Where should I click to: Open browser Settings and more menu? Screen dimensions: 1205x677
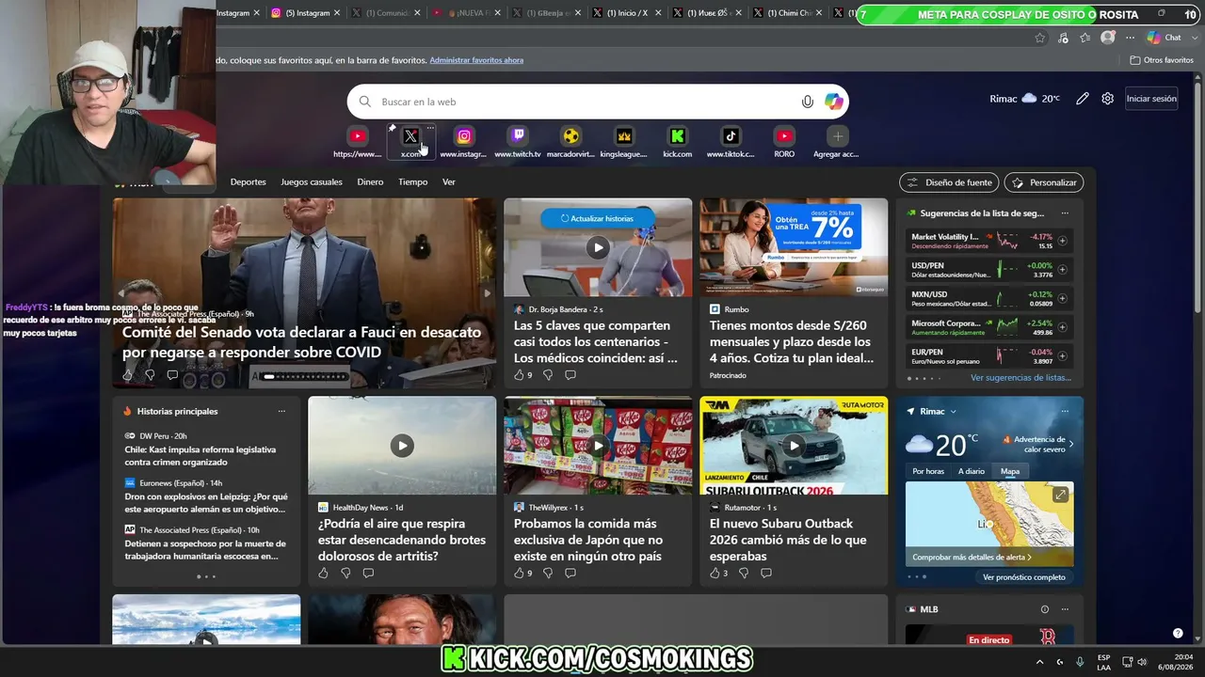[x=1130, y=38]
